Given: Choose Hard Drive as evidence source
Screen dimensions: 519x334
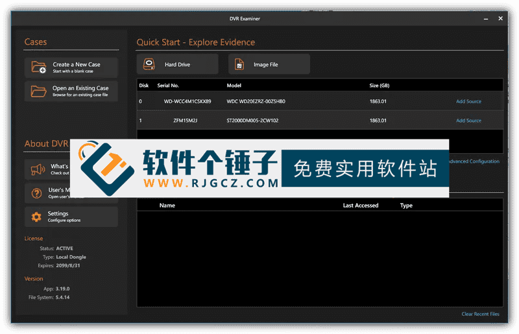Looking at the screenshot, I should click(x=178, y=64).
